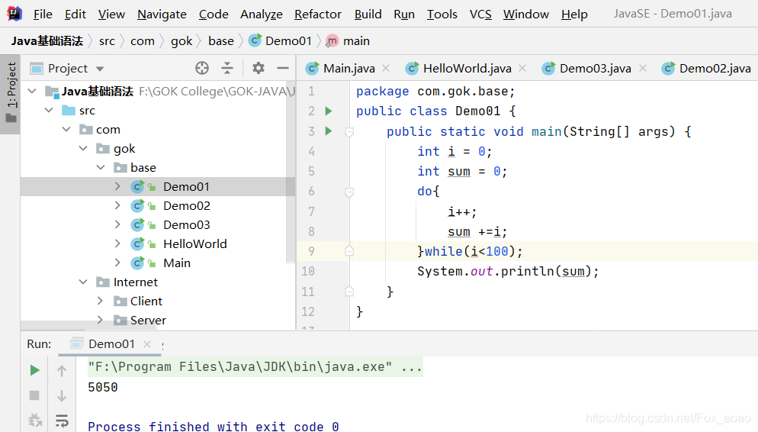Screen dimensions: 758x432
Task: Click run gutter arrow on class Demo01 line
Action: pos(329,111)
